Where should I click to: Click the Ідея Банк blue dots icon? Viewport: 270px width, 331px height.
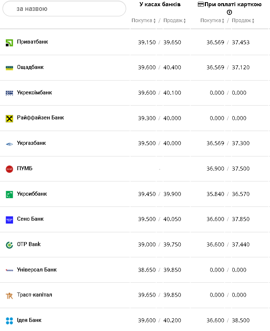(x=9, y=321)
